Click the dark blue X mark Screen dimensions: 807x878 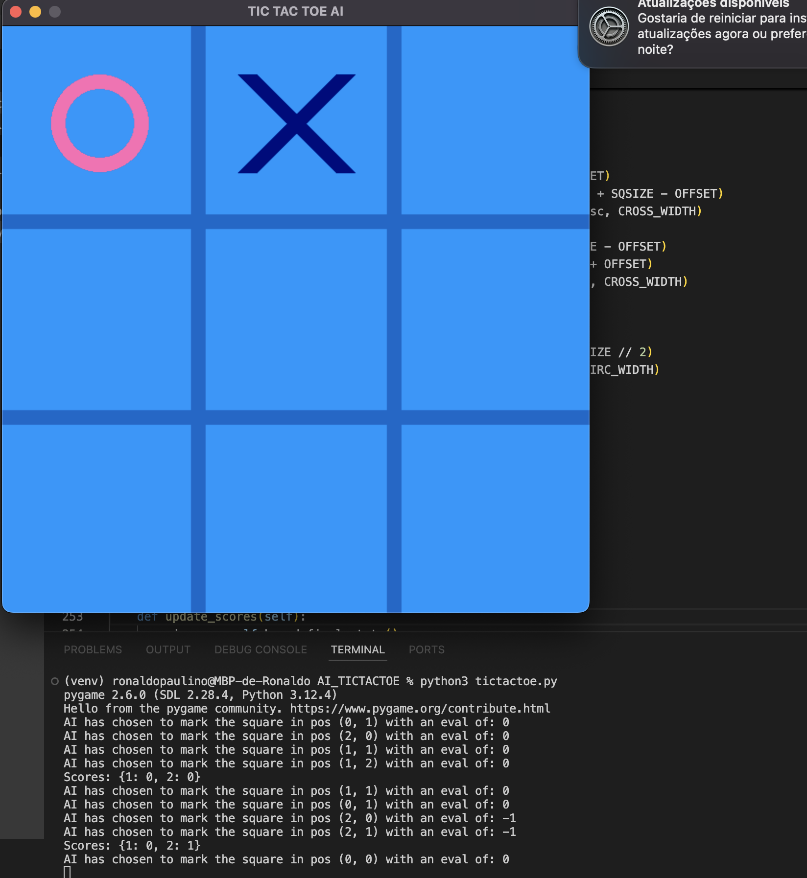(296, 124)
